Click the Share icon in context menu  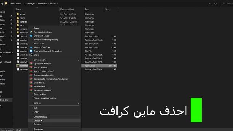31,55
